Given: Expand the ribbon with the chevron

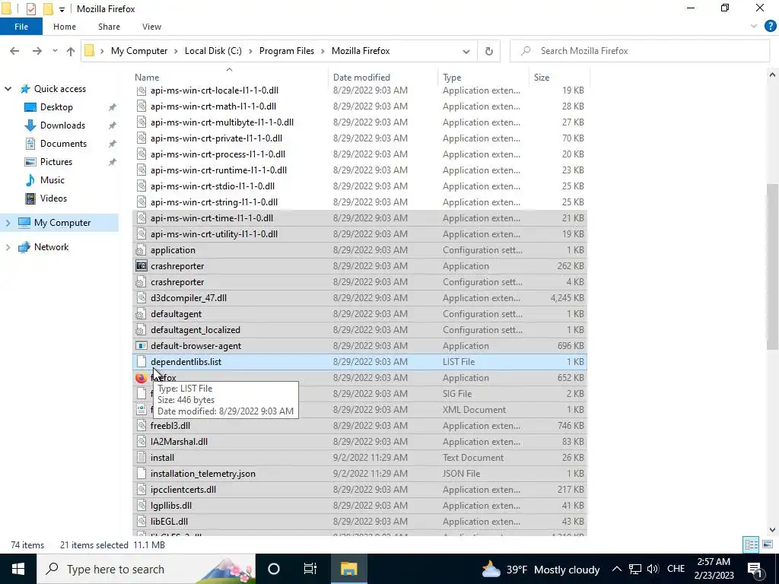Looking at the screenshot, I should [754, 27].
